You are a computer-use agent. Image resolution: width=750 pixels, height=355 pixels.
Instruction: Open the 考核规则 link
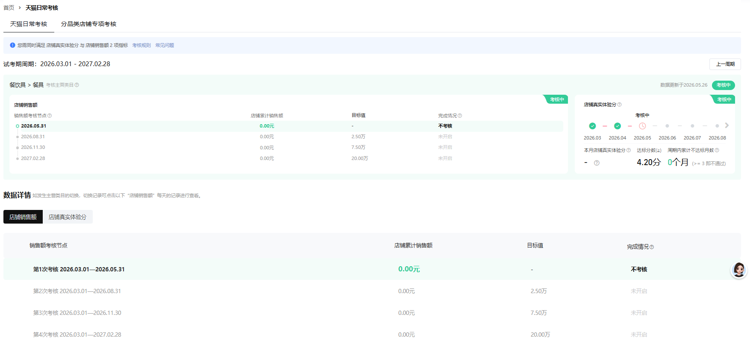pyautogui.click(x=141, y=45)
